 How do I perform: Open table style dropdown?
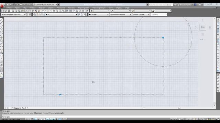coord(143,11)
